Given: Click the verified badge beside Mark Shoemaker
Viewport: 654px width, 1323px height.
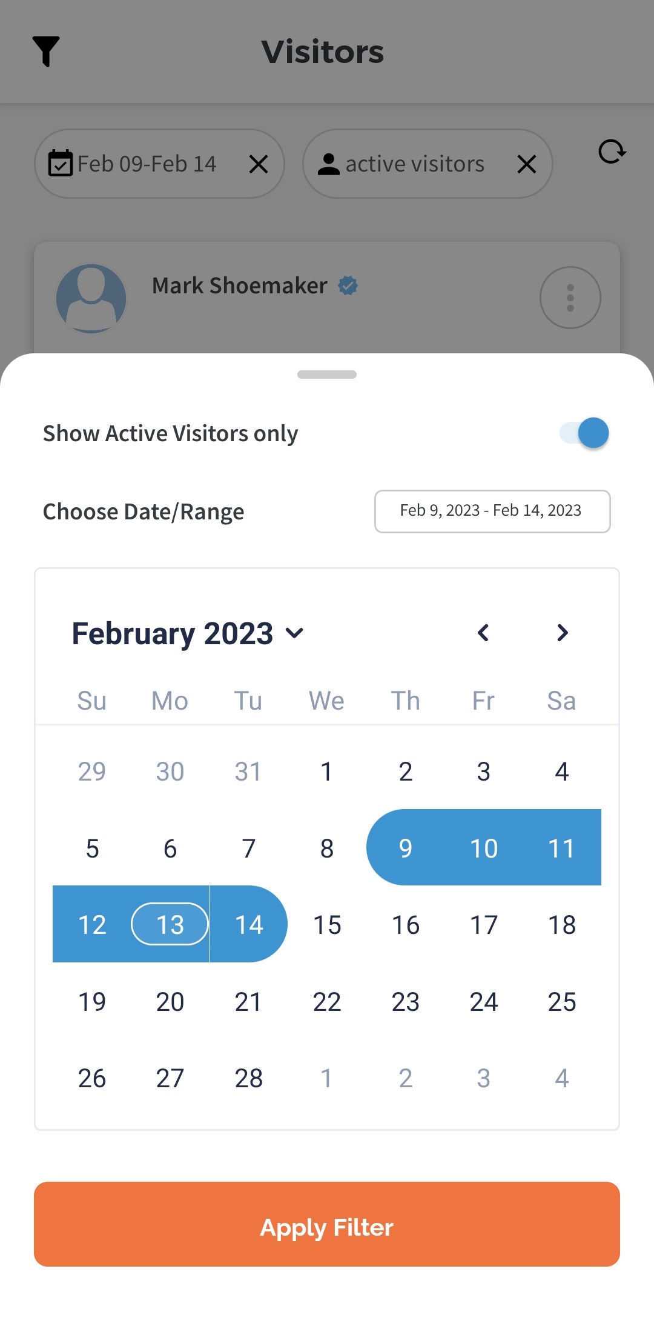Looking at the screenshot, I should (x=348, y=285).
